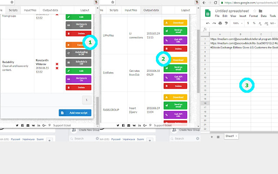Go to page 1 in the scripts pagination

coord(87,100)
